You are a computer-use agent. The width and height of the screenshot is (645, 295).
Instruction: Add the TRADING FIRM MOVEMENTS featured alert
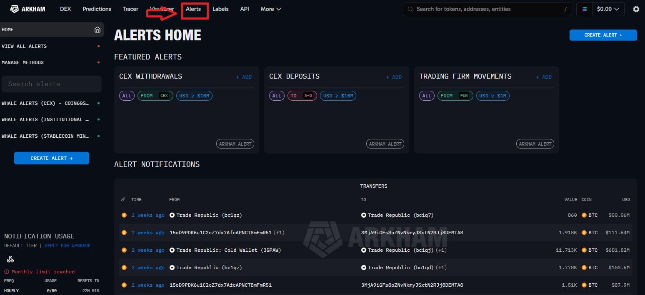(544, 77)
